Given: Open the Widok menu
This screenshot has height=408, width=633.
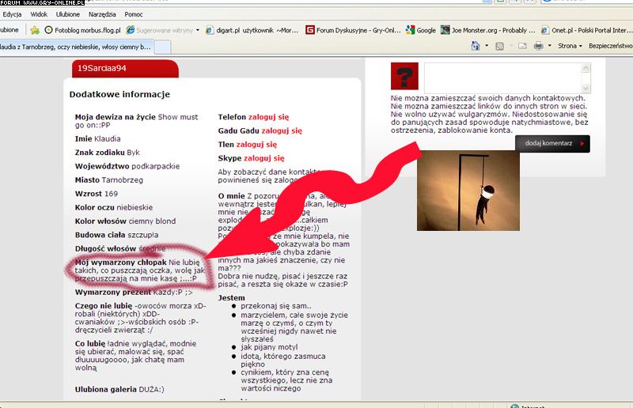Looking at the screenshot, I should click(39, 14).
